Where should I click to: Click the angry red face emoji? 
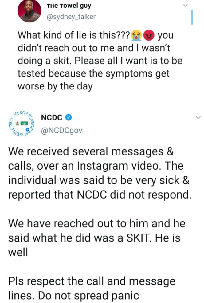(x=149, y=35)
